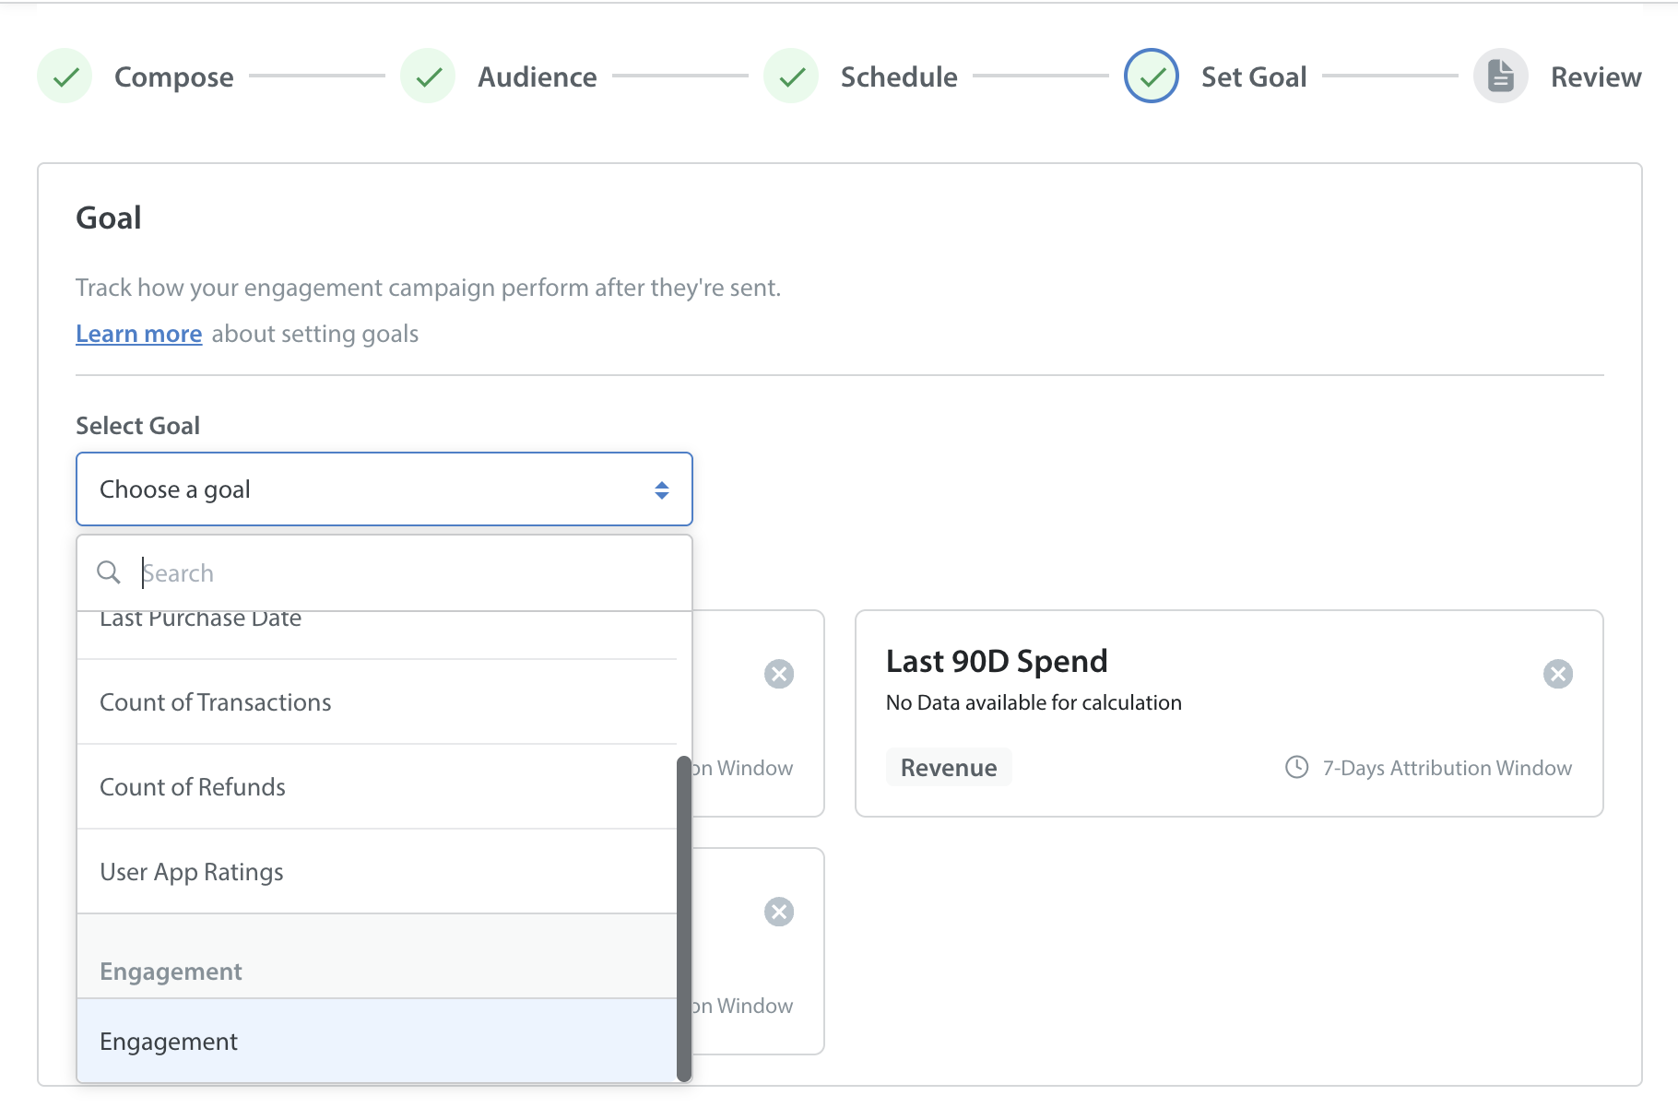Click No Data available for calculation text
Viewport: 1678px width, 1119px height.
[x=1034, y=702]
